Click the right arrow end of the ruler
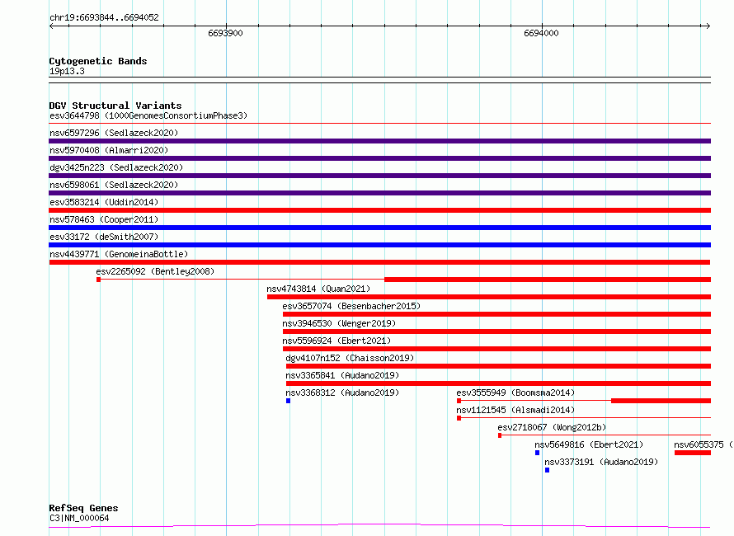The width and height of the screenshot is (734, 536). [x=708, y=26]
